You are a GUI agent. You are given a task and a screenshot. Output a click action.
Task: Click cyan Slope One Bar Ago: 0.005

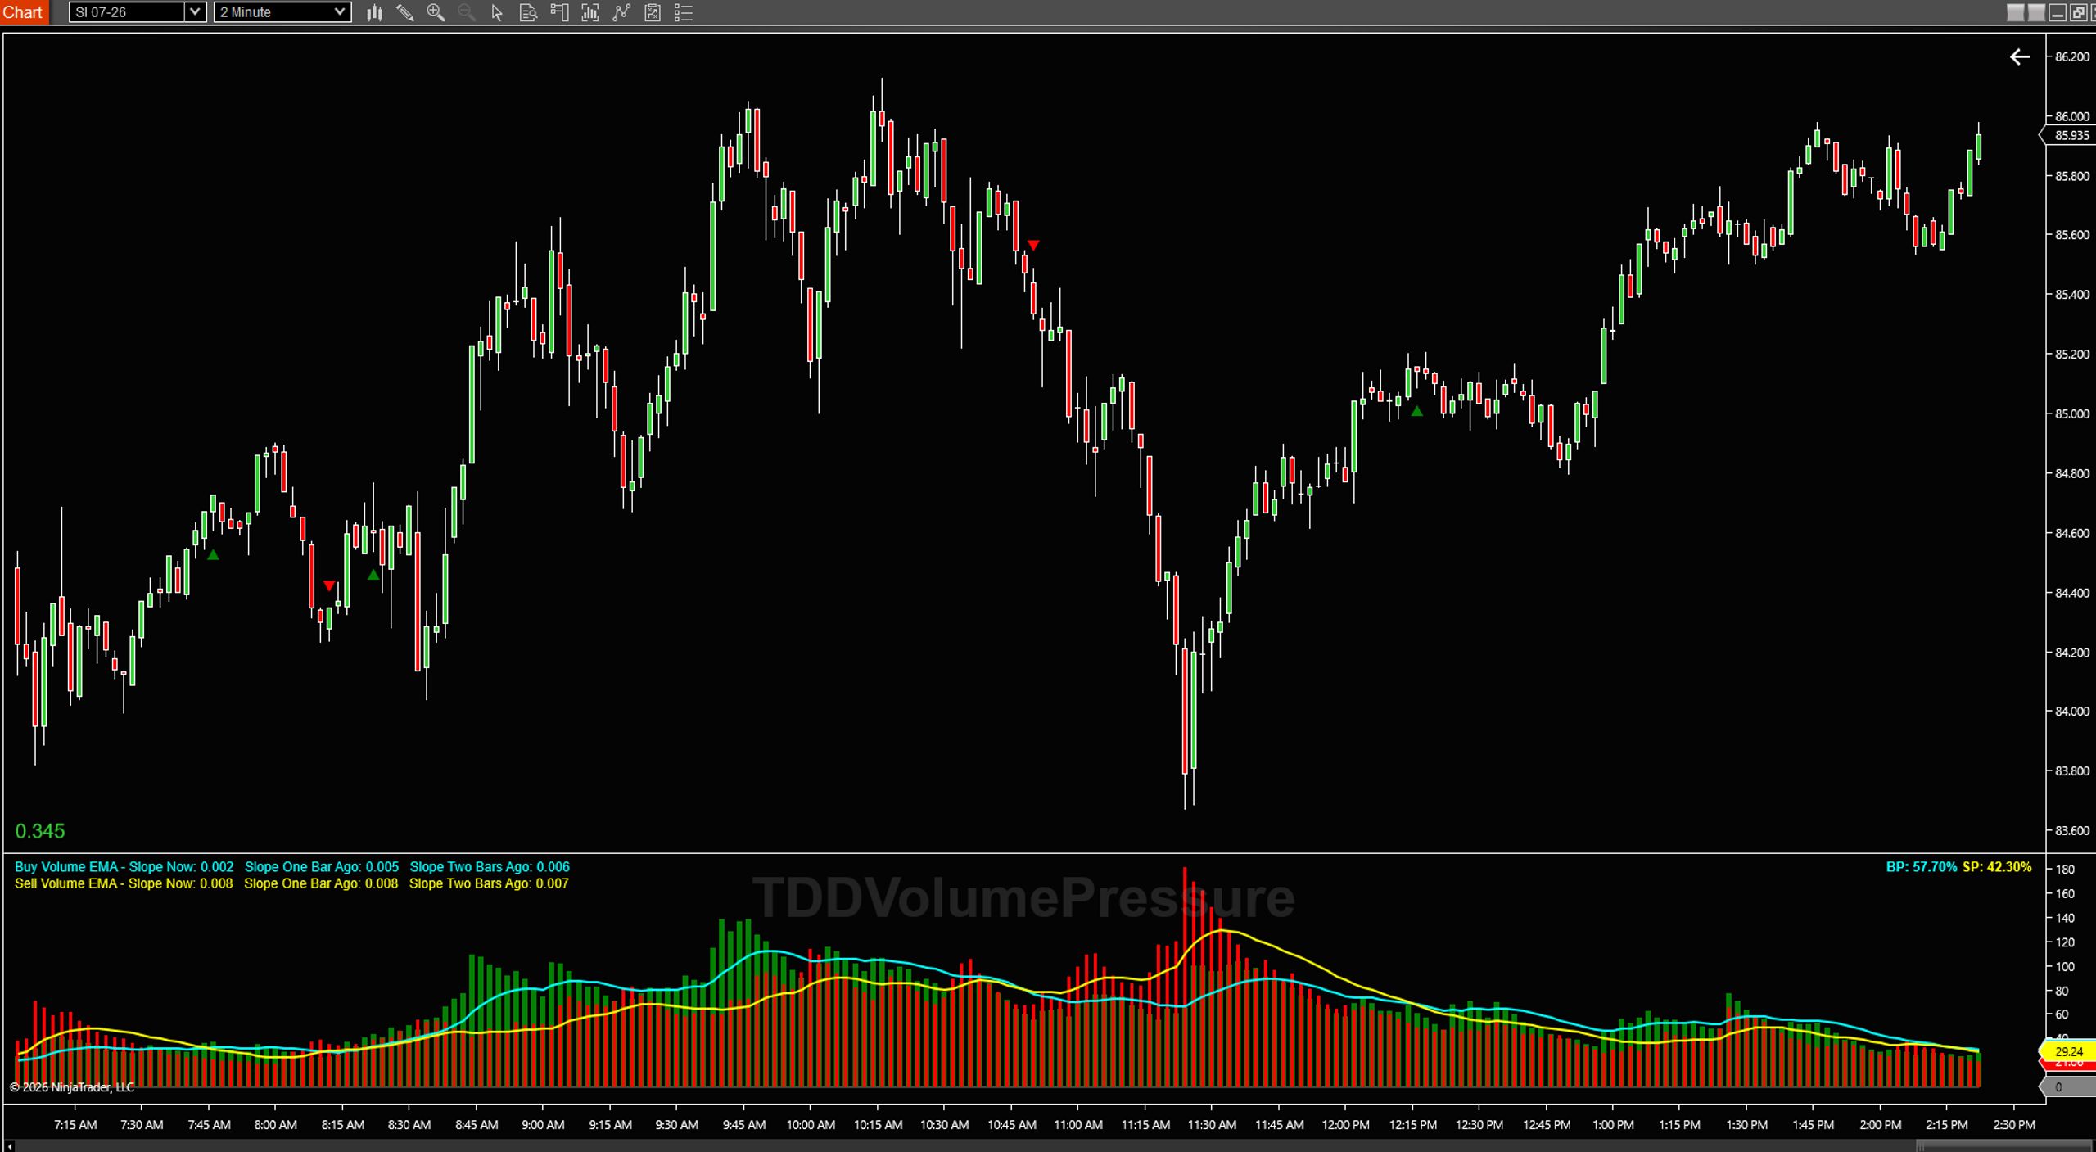pyautogui.click(x=322, y=866)
